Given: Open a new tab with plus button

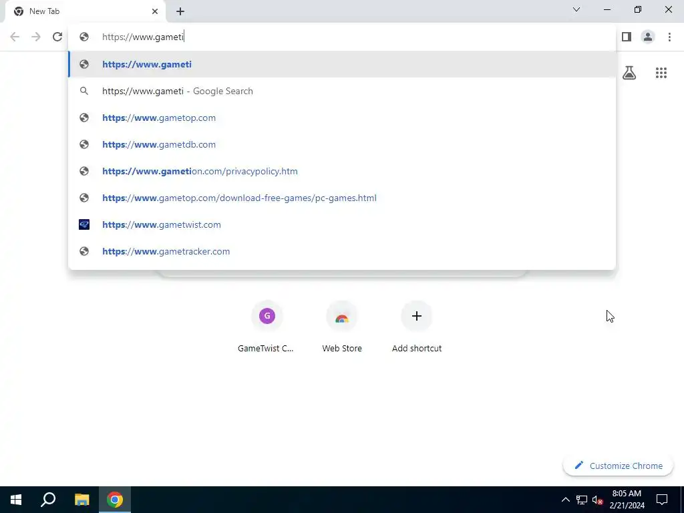Looking at the screenshot, I should [180, 11].
